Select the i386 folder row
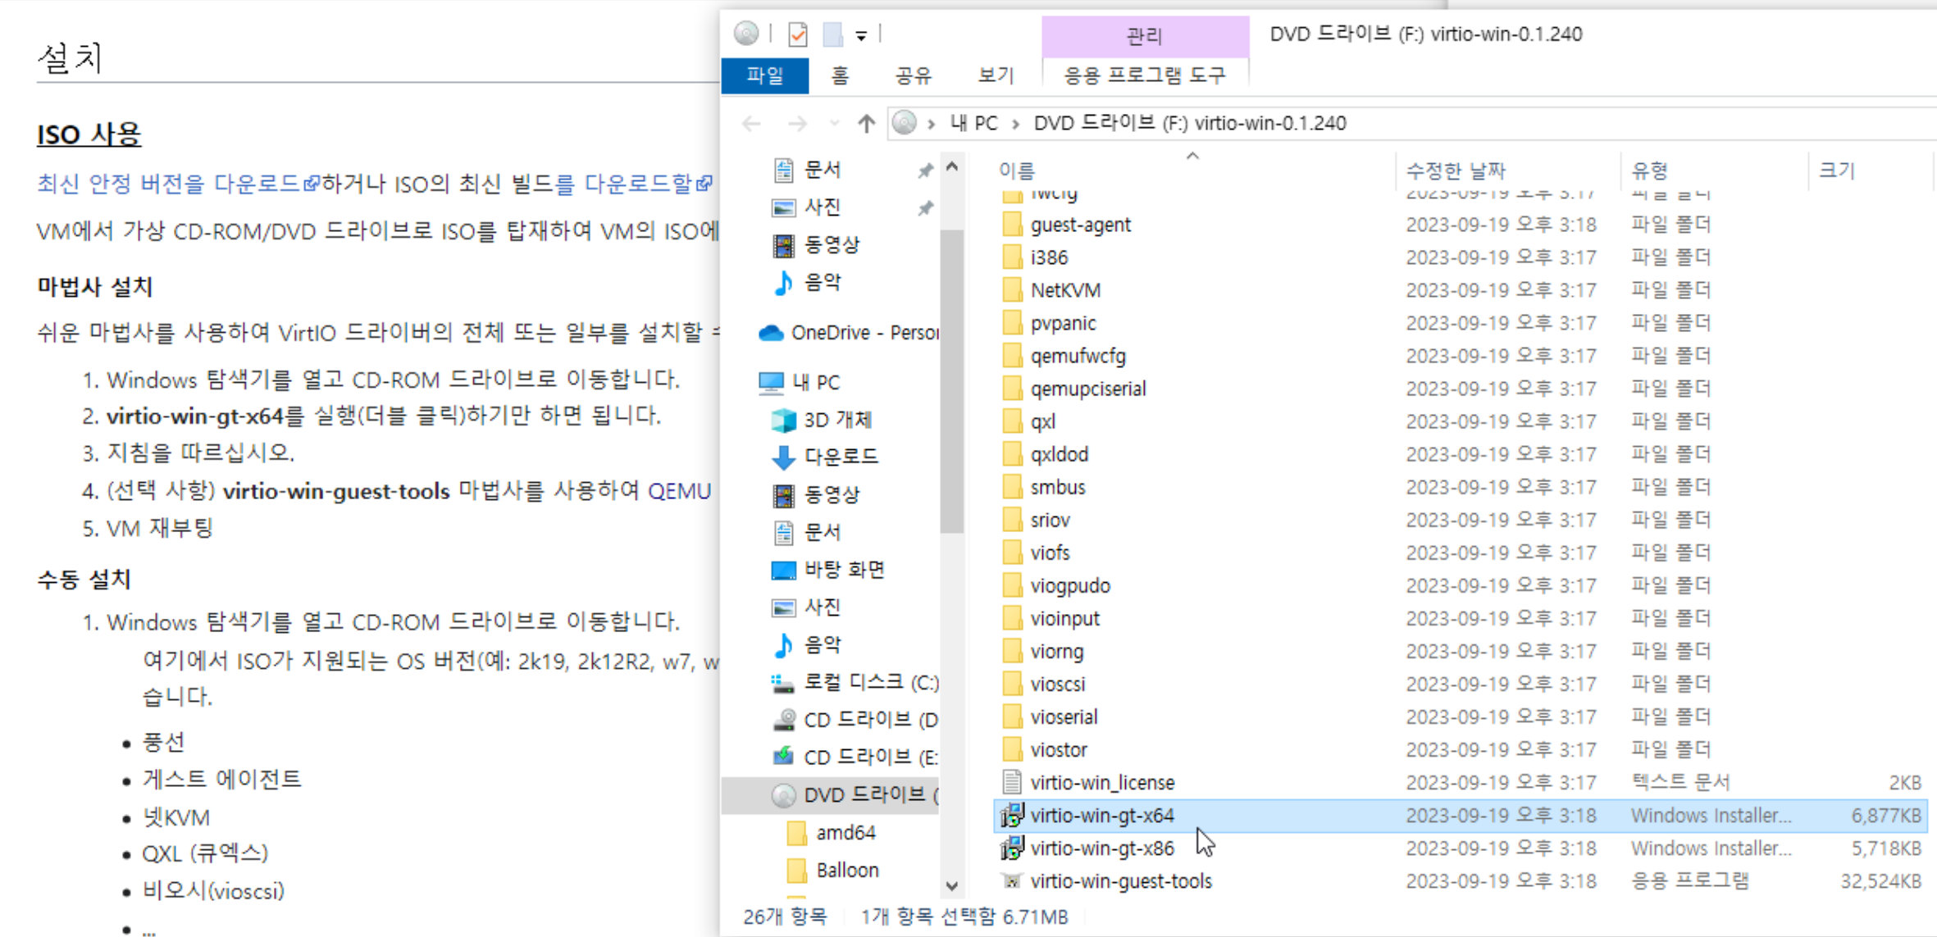Screen dimensions: 1937x937 [x=1460, y=257]
